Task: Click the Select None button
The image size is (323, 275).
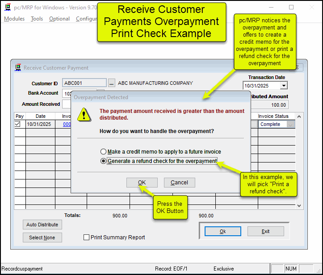Action: pyautogui.click(x=42, y=237)
